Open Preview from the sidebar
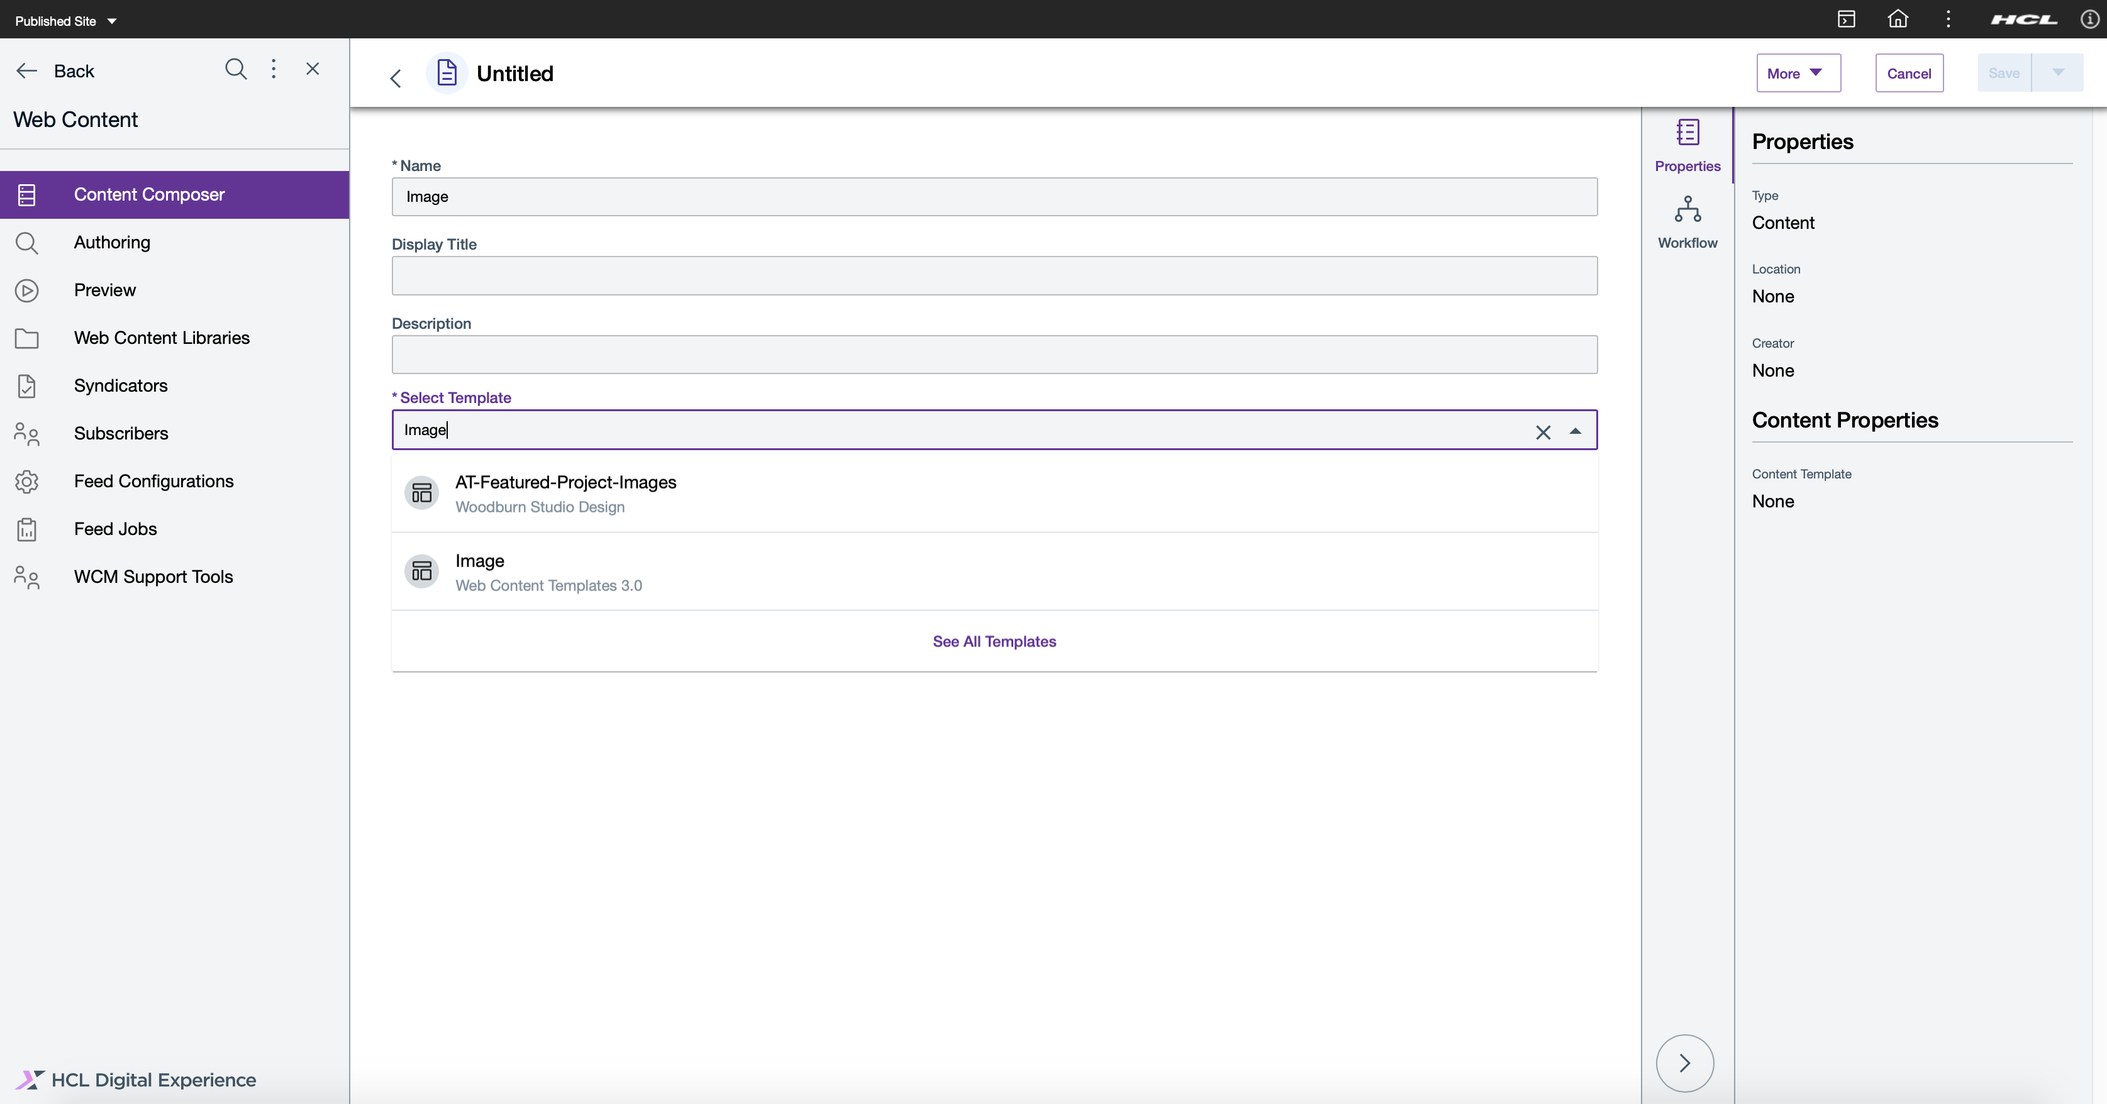 pos(174,290)
